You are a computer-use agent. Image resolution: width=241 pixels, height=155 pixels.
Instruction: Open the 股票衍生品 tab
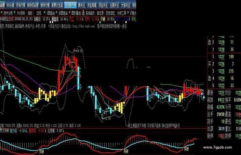(57, 5)
